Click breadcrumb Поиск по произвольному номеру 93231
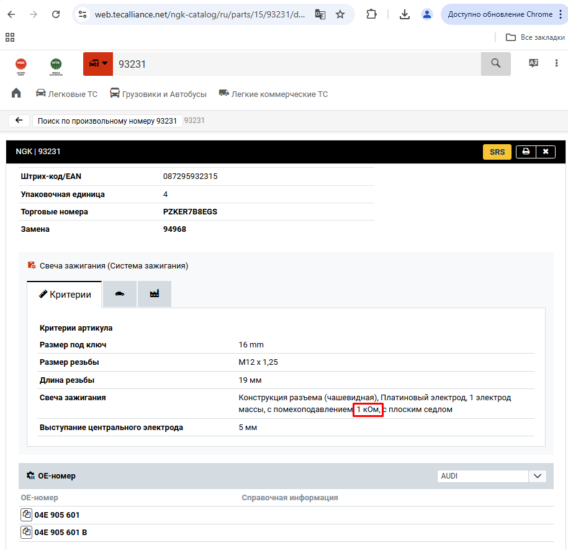 107,121
